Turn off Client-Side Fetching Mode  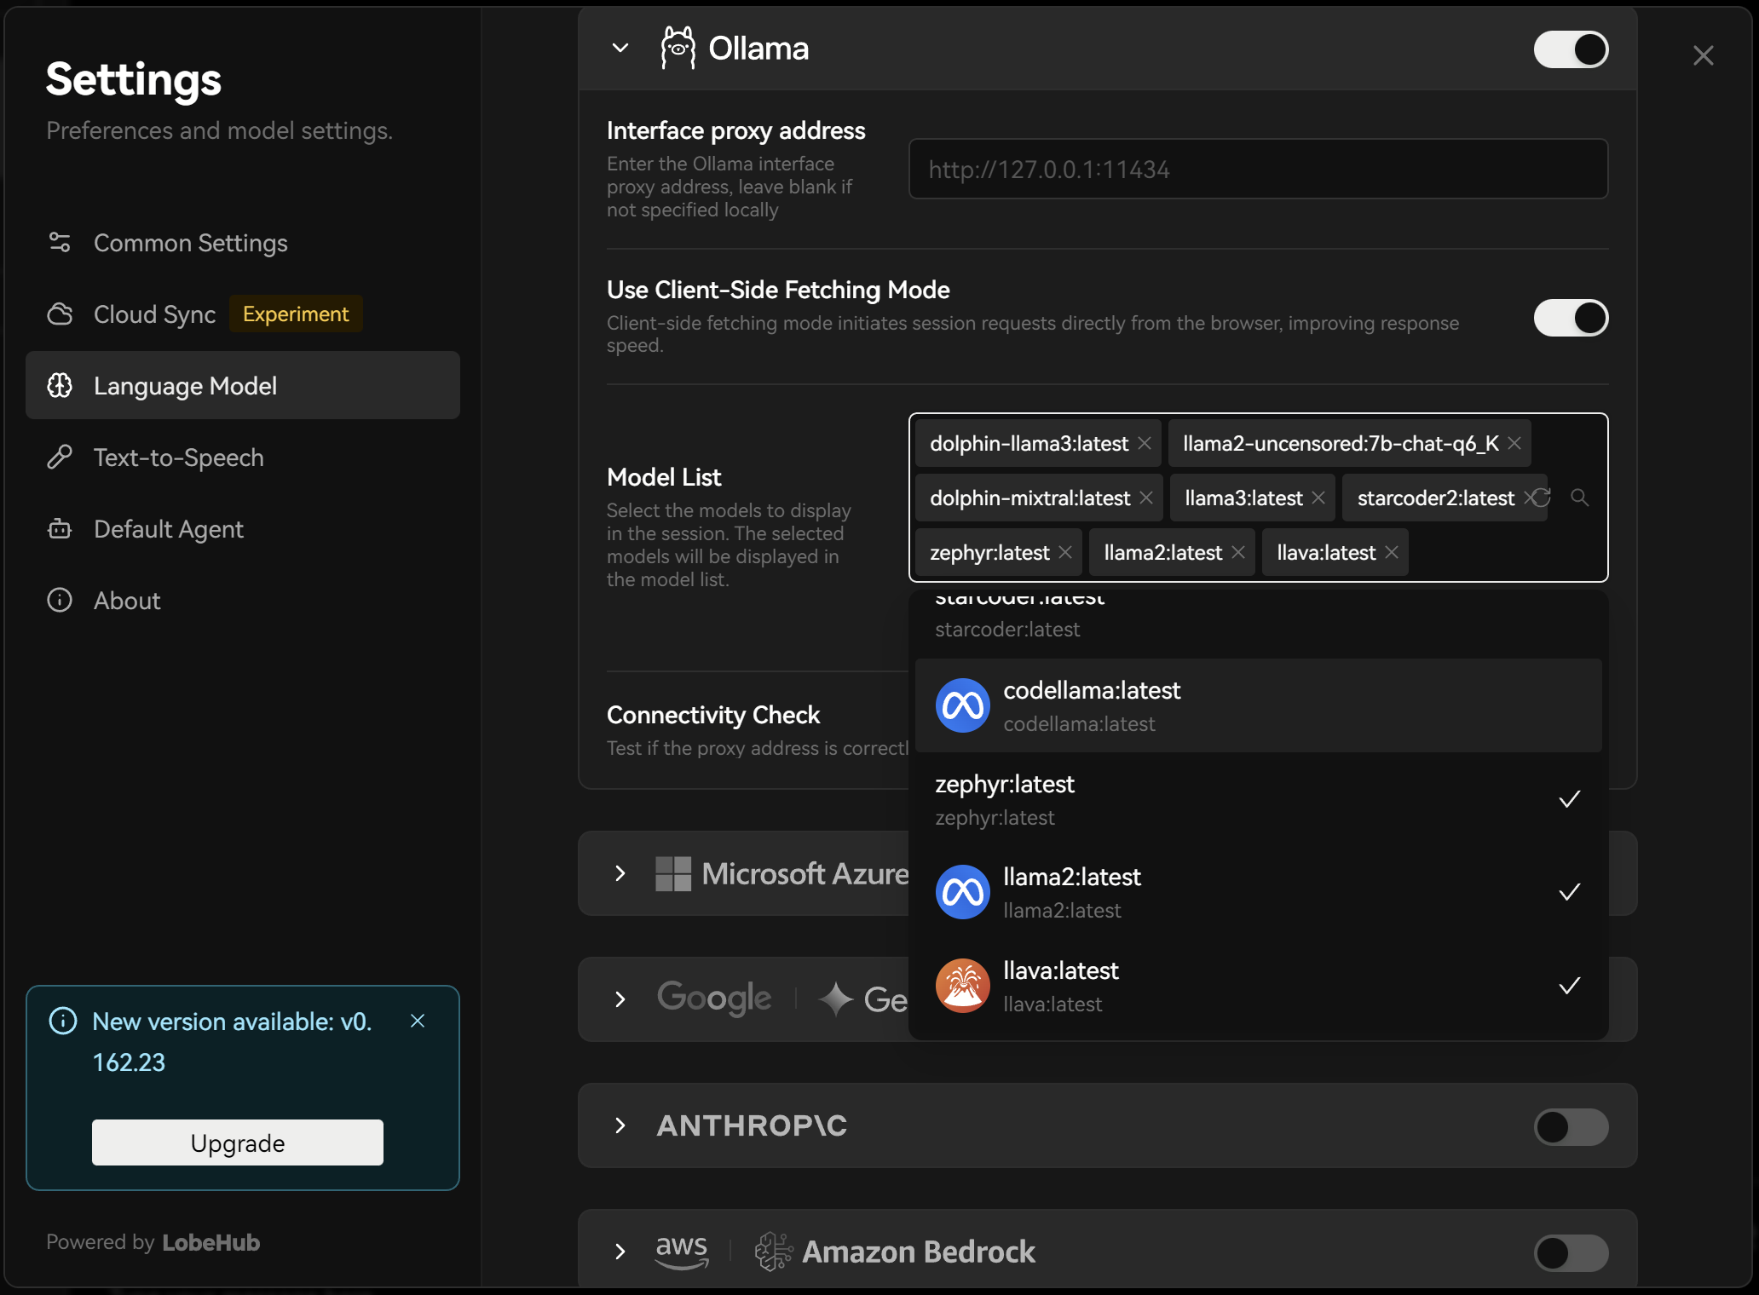[x=1571, y=318]
